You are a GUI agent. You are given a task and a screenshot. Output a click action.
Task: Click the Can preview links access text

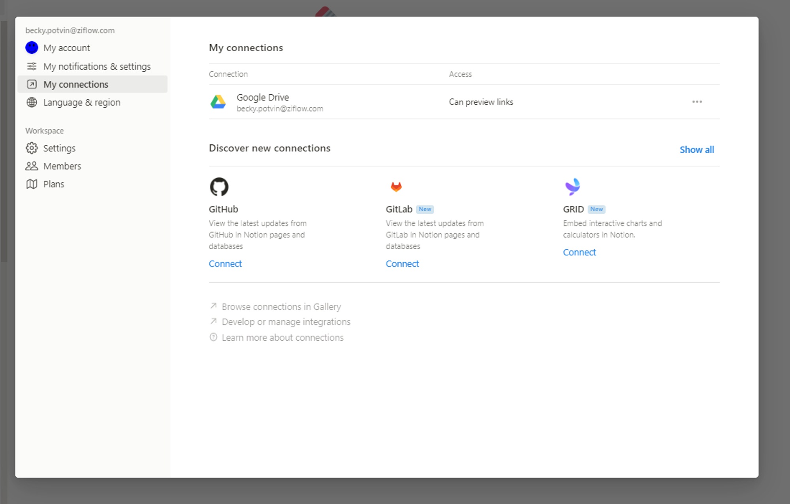tap(481, 102)
